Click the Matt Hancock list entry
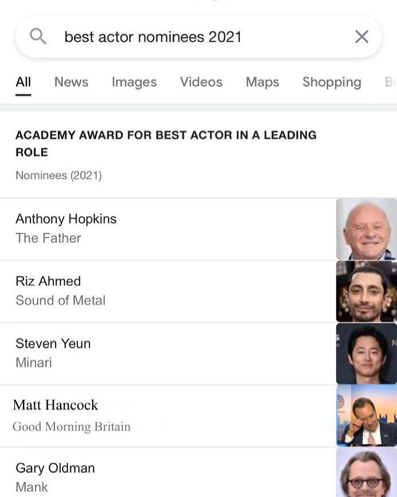397x497 pixels. (56, 405)
